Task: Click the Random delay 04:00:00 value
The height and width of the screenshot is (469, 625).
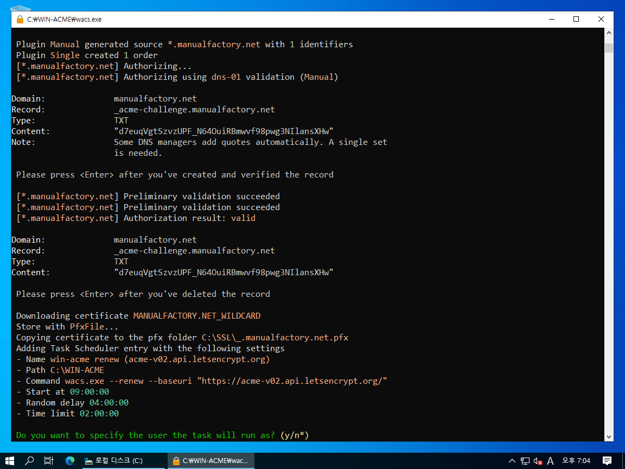Action: point(109,403)
